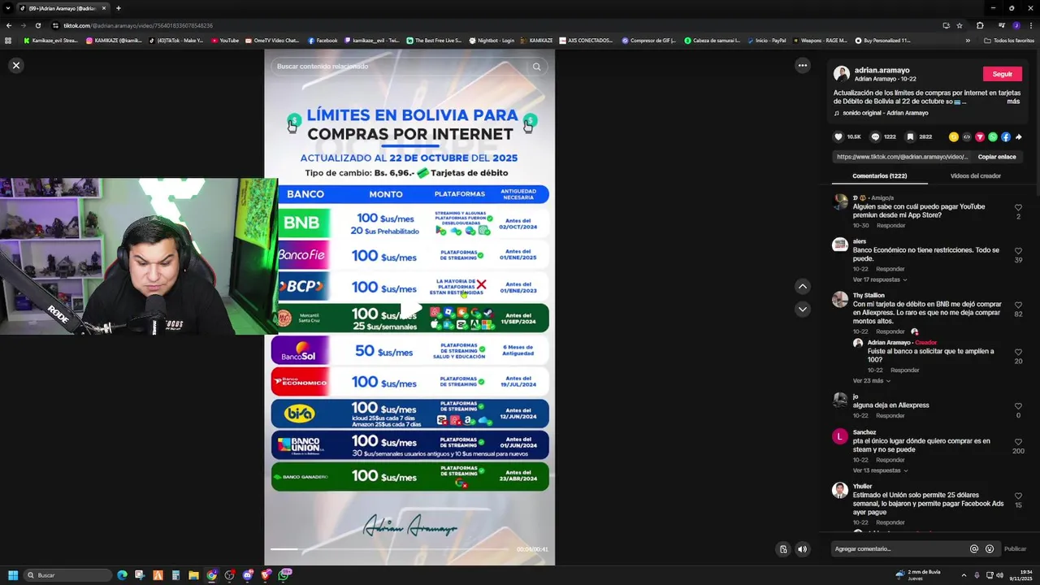Screen dimensions: 1040x585
Task: Bookmark page with star icon
Action: (960, 25)
